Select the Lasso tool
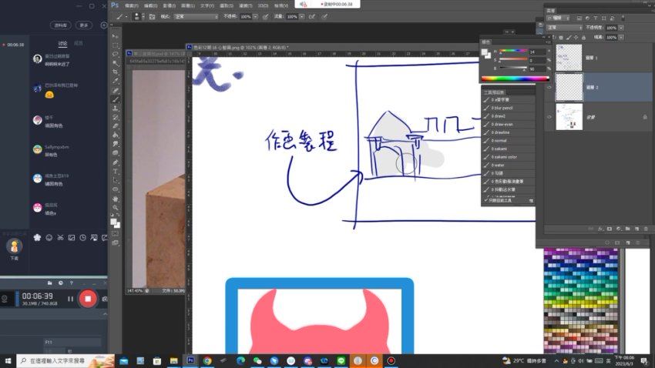 coord(116,54)
